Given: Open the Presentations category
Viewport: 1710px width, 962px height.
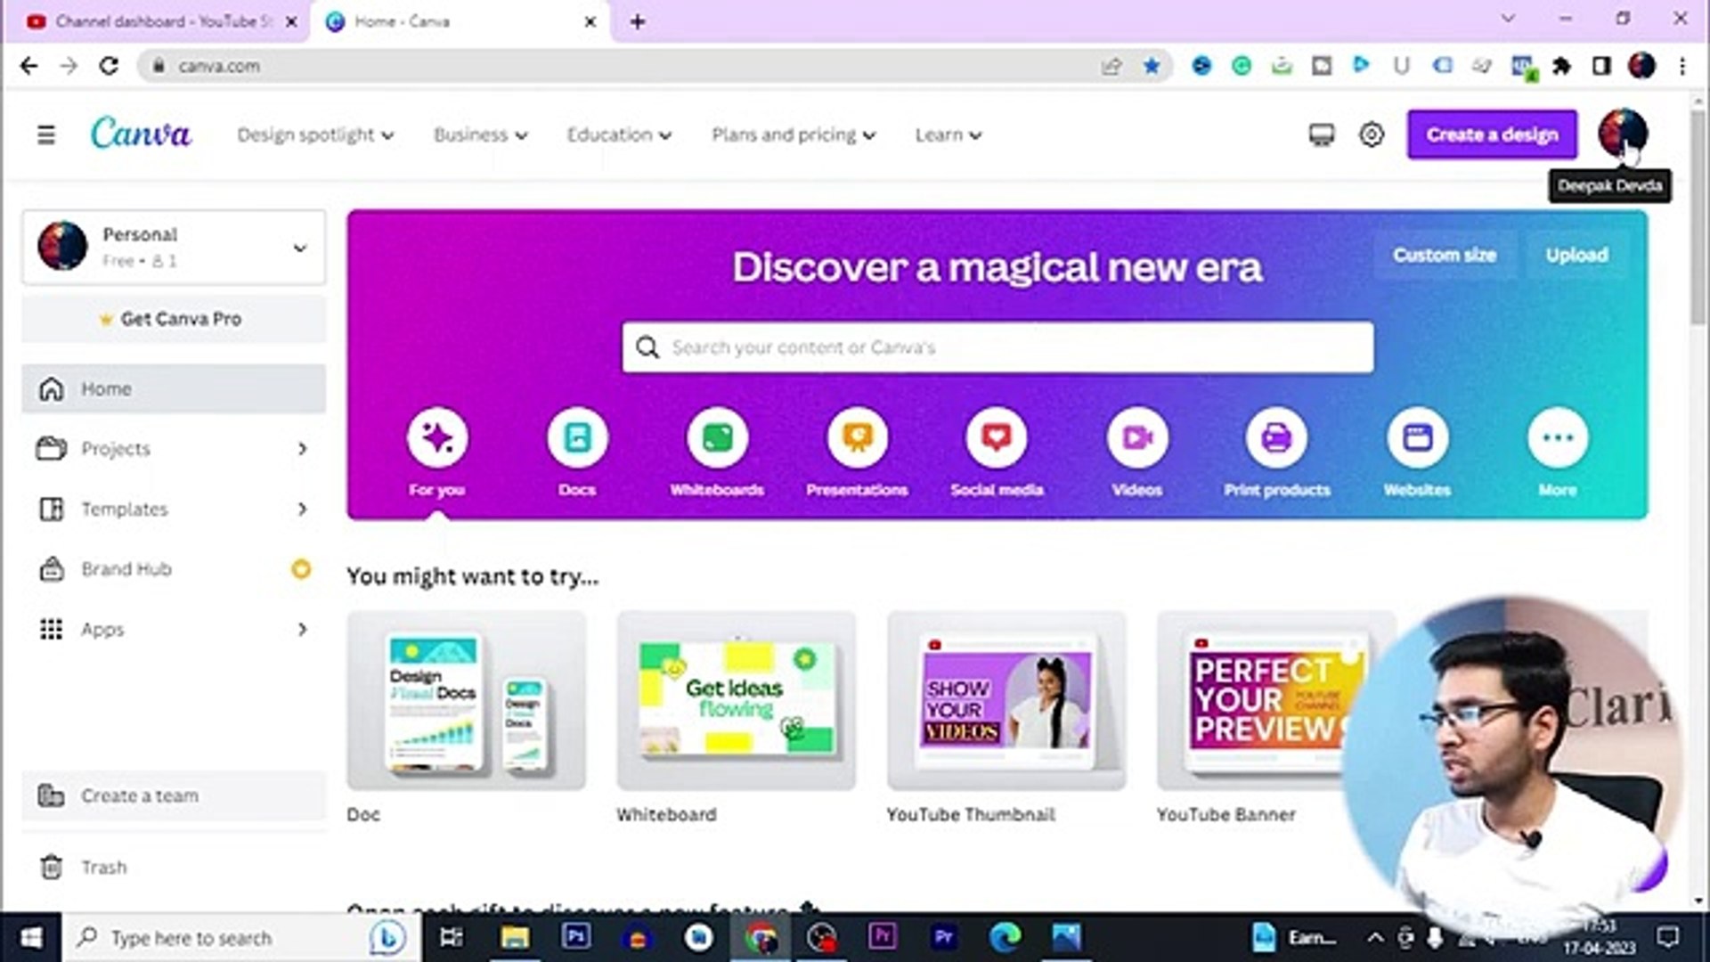Looking at the screenshot, I should [x=856, y=437].
